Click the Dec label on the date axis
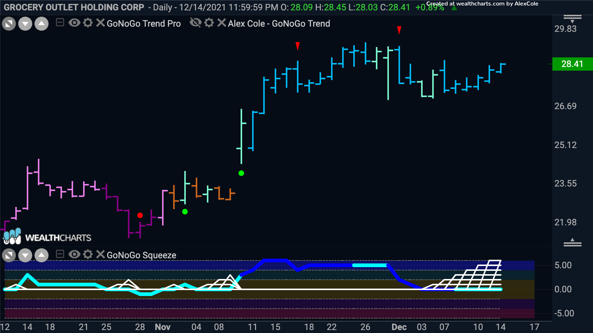 [x=399, y=327]
